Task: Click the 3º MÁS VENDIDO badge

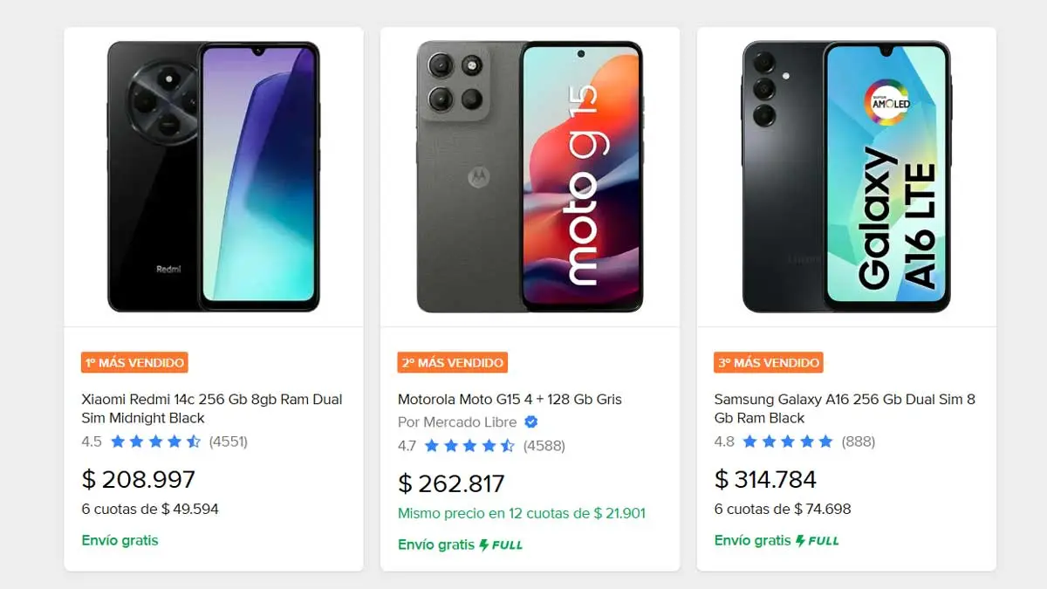Action: pyautogui.click(x=769, y=363)
